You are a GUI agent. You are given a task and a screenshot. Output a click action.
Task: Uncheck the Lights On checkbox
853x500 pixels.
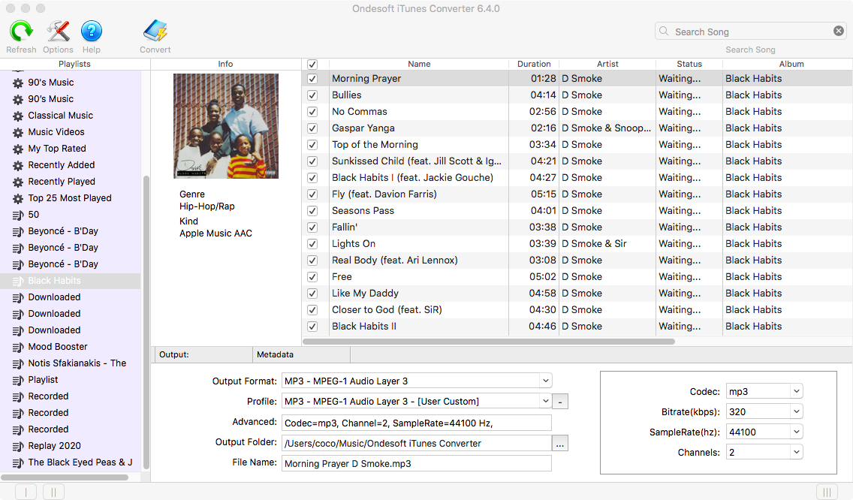[312, 244]
